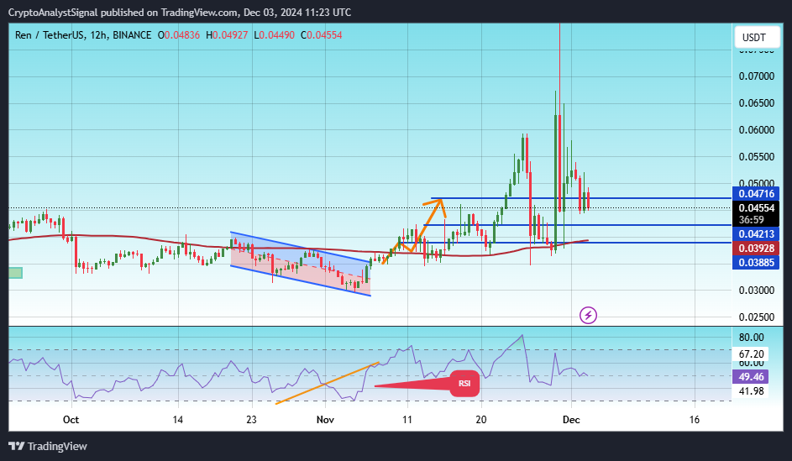The width and height of the screenshot is (792, 461).
Task: Click the 16 date label on time axis
Action: (695, 420)
